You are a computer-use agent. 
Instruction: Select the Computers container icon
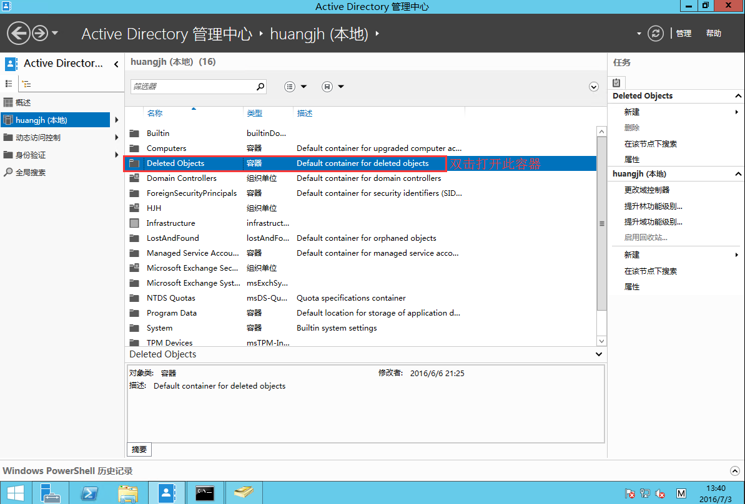(134, 148)
